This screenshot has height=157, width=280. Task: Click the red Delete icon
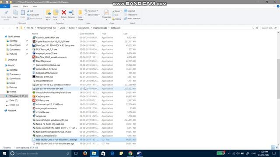coord(64,13)
